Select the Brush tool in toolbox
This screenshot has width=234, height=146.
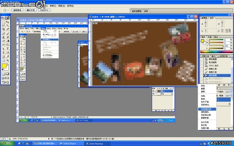click(x=7, y=34)
